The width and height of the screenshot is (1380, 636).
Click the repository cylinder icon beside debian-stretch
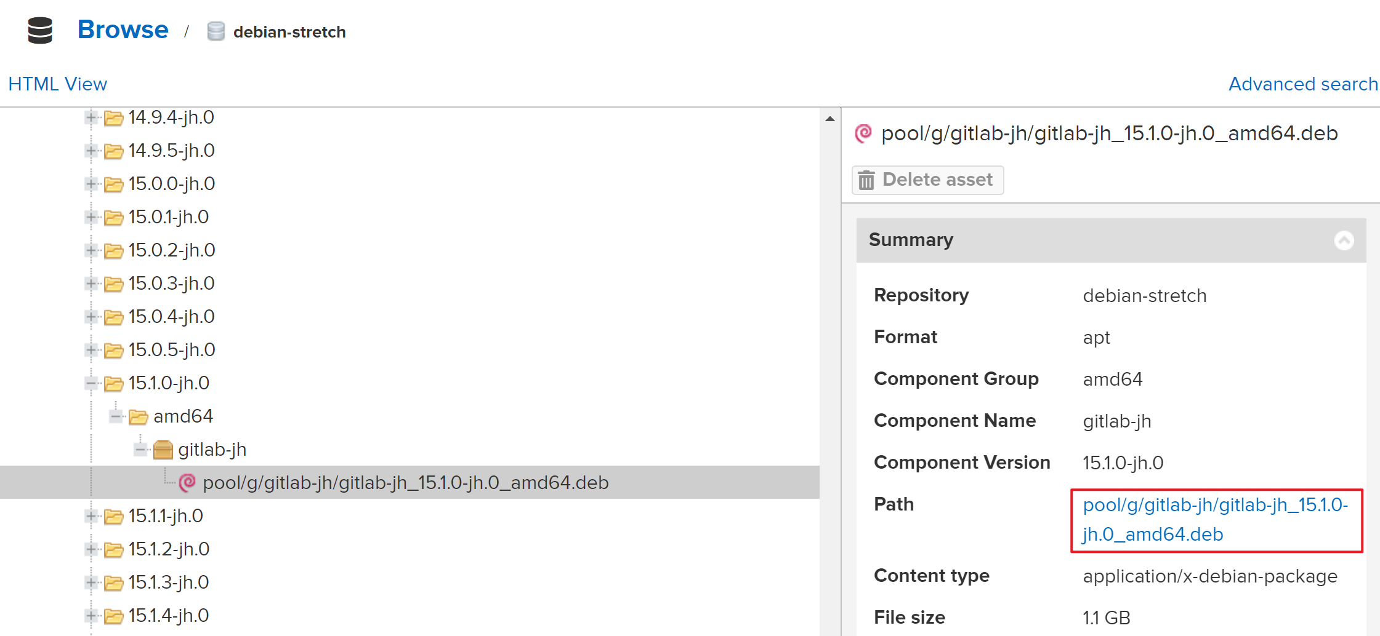click(x=216, y=31)
